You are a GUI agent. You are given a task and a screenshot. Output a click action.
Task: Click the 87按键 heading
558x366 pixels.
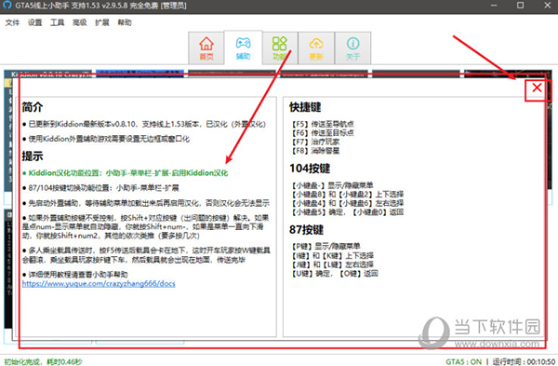pyautogui.click(x=306, y=229)
